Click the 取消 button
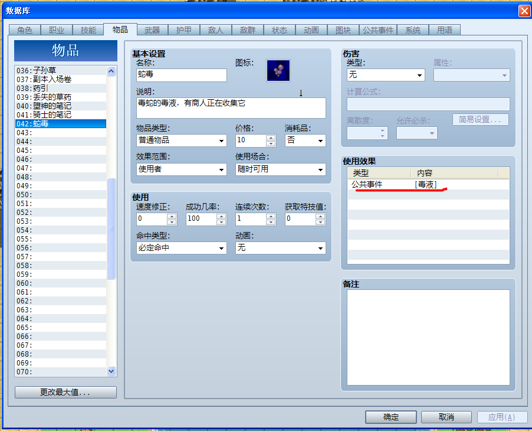 (x=446, y=417)
